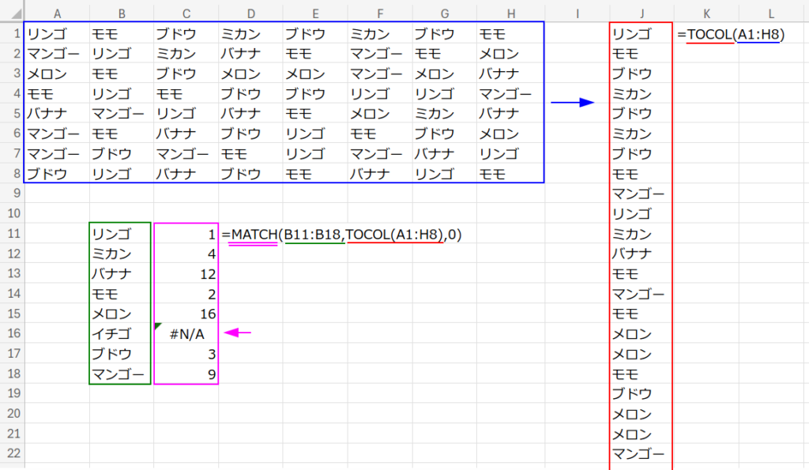The image size is (809, 470).
Task: Select entire column A by its header
Action: click(57, 12)
